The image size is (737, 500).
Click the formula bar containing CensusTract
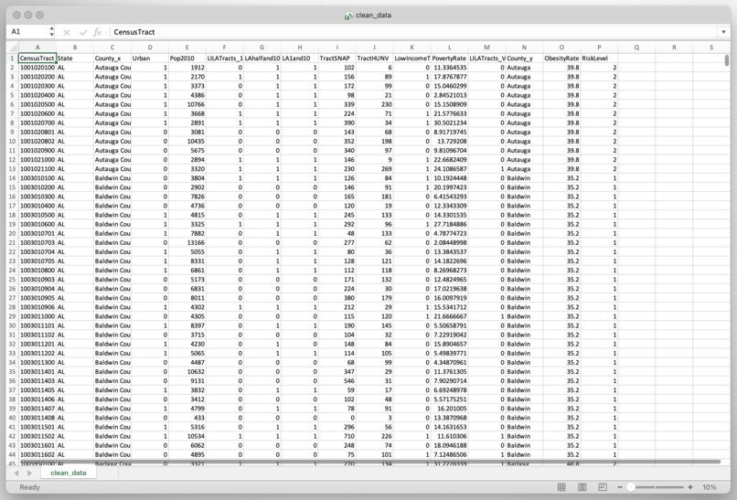[413, 32]
